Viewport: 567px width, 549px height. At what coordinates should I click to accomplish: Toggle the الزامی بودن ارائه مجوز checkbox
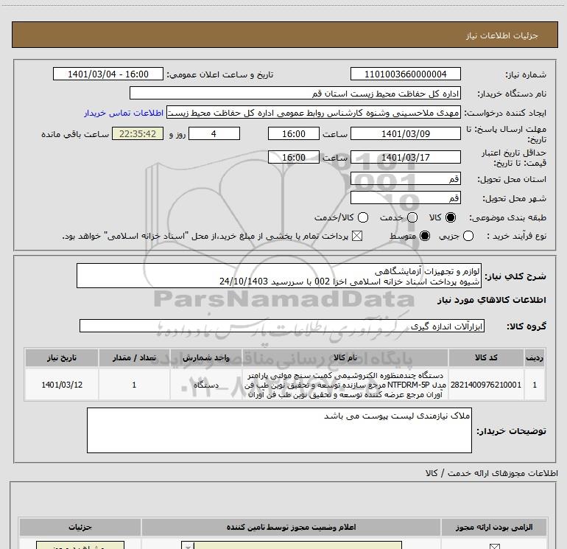click(x=494, y=546)
